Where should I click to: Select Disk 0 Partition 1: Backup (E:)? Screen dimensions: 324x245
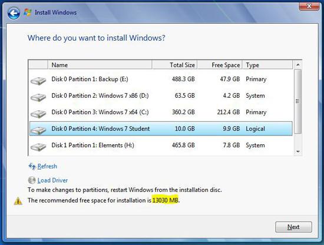(x=161, y=79)
